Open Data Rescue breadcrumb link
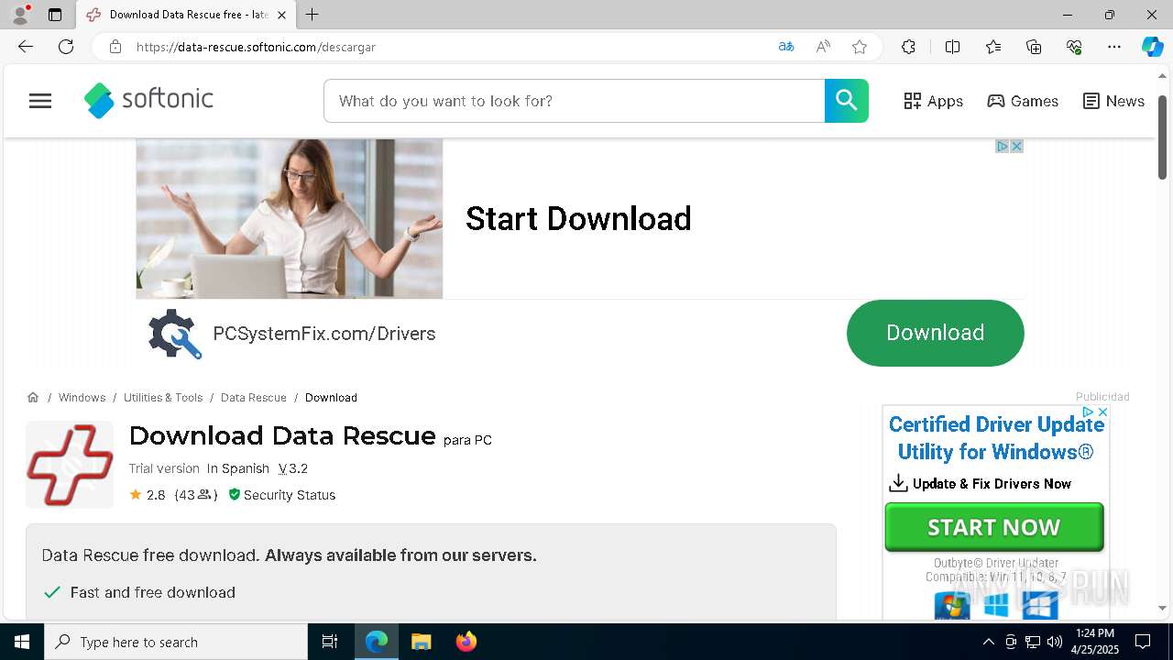The image size is (1173, 660). (254, 398)
